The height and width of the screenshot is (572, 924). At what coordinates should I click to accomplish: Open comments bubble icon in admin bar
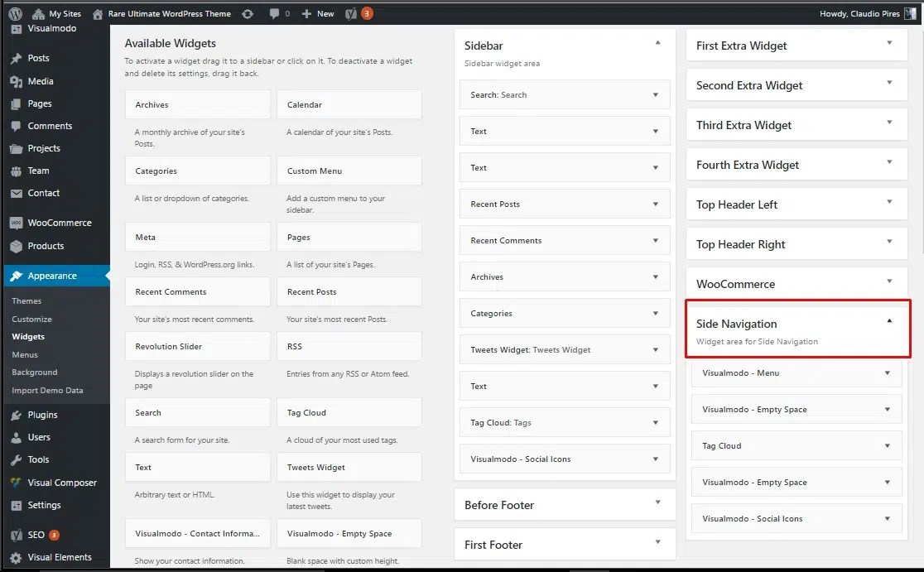(275, 13)
